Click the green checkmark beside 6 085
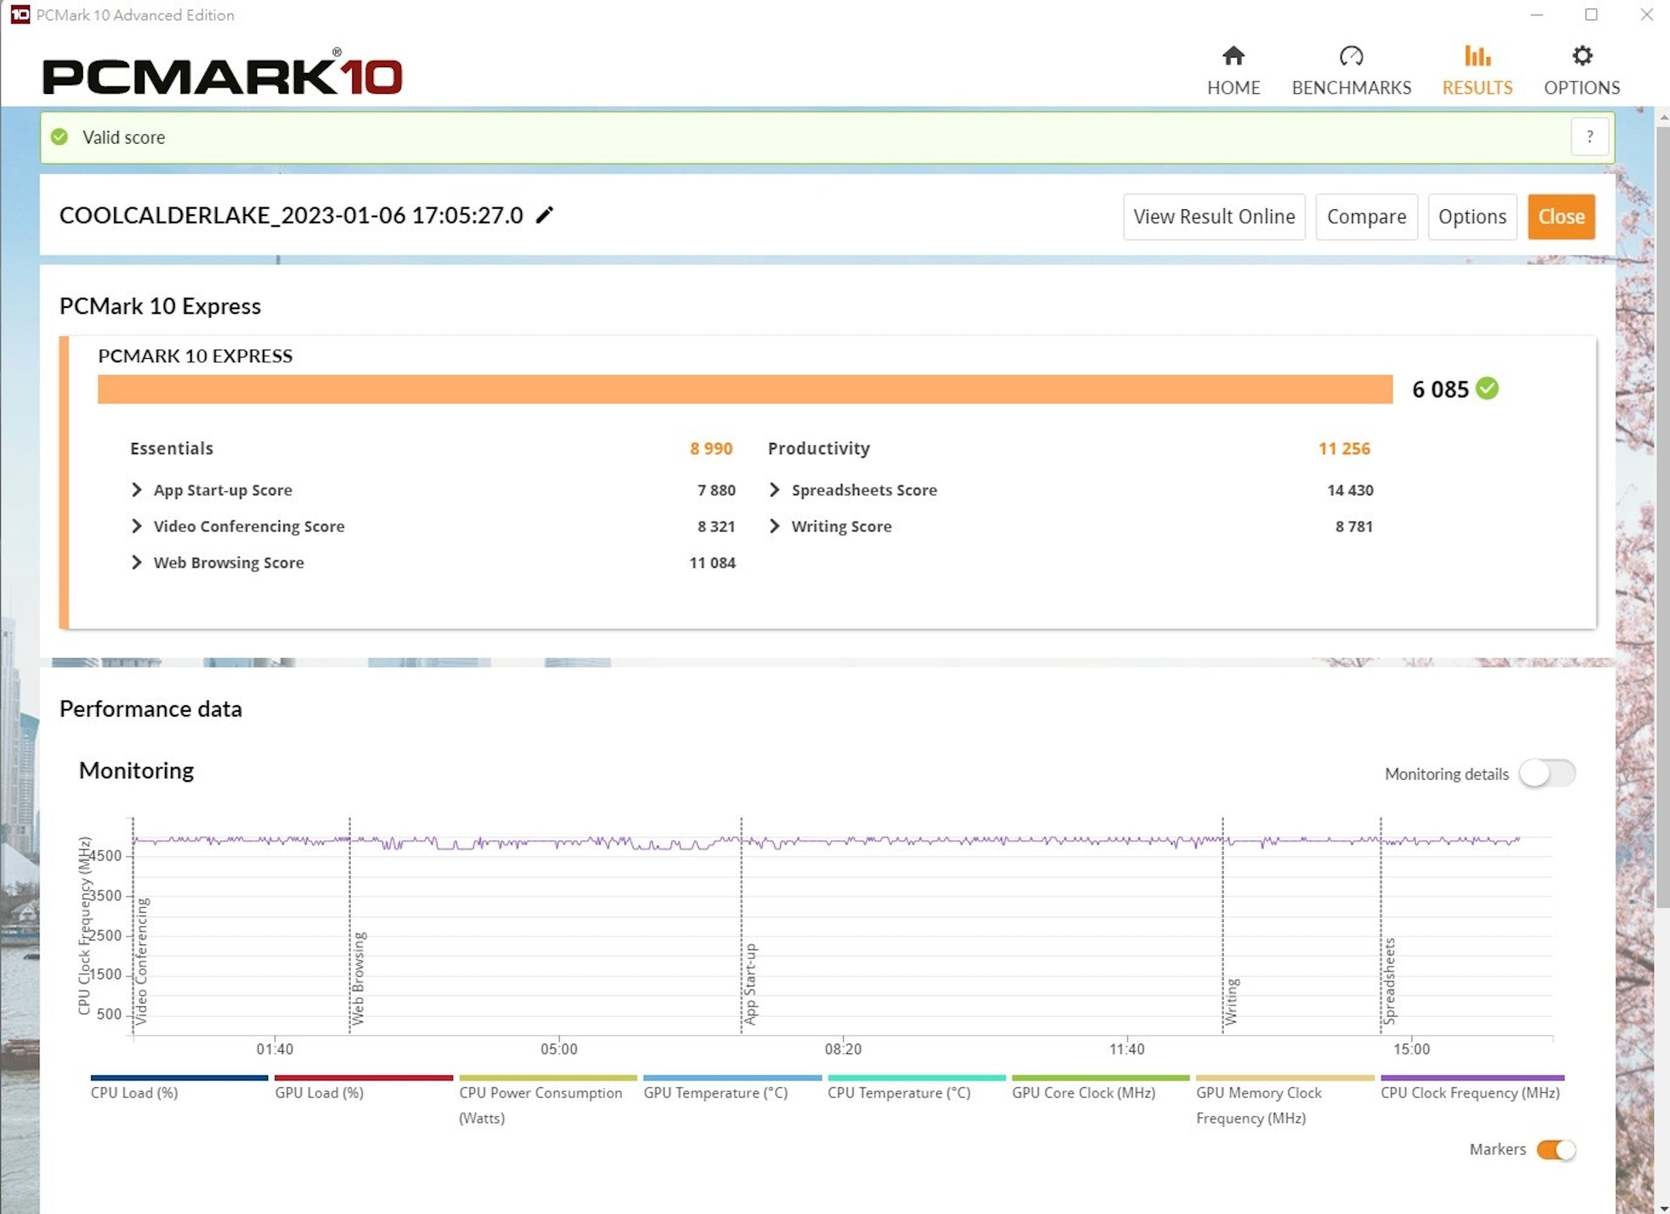Image resolution: width=1670 pixels, height=1214 pixels. click(x=1487, y=388)
